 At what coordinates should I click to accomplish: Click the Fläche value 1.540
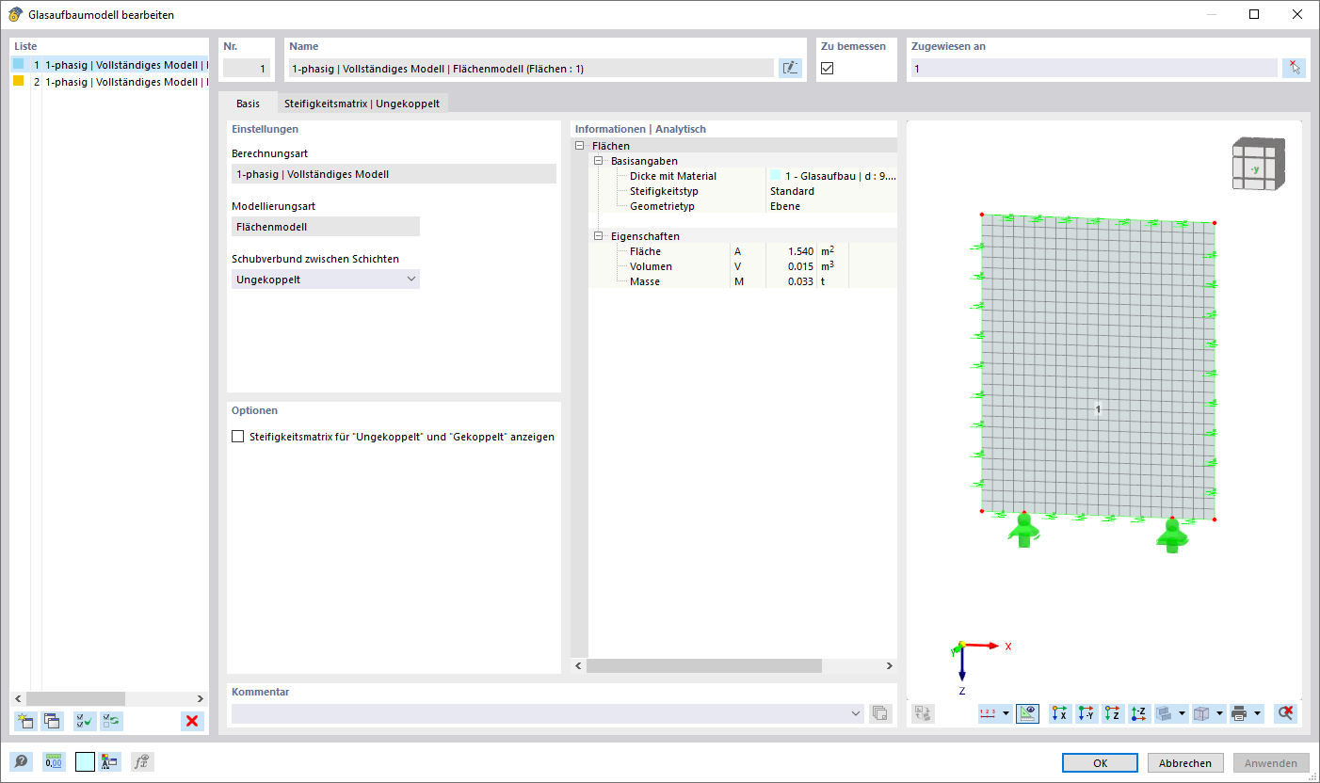click(800, 251)
